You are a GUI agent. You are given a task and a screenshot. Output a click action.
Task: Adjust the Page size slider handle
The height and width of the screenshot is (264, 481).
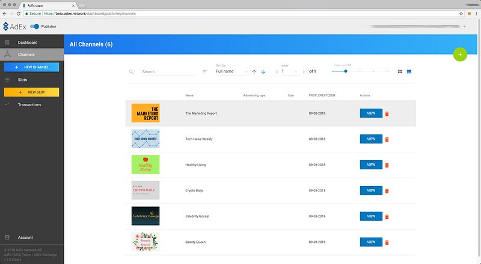click(346, 71)
